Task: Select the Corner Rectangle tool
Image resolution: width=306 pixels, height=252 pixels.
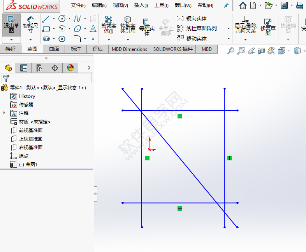Action: 46,29
